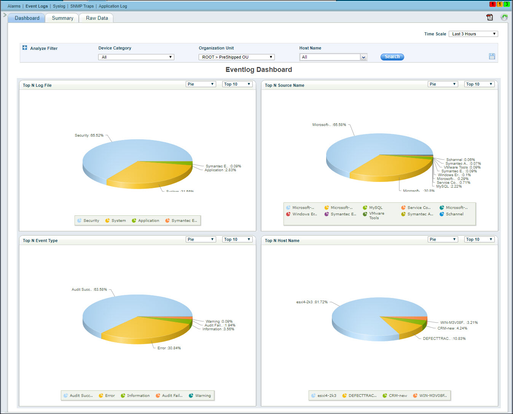
Task: Open the Time Scale dropdown
Action: point(473,34)
